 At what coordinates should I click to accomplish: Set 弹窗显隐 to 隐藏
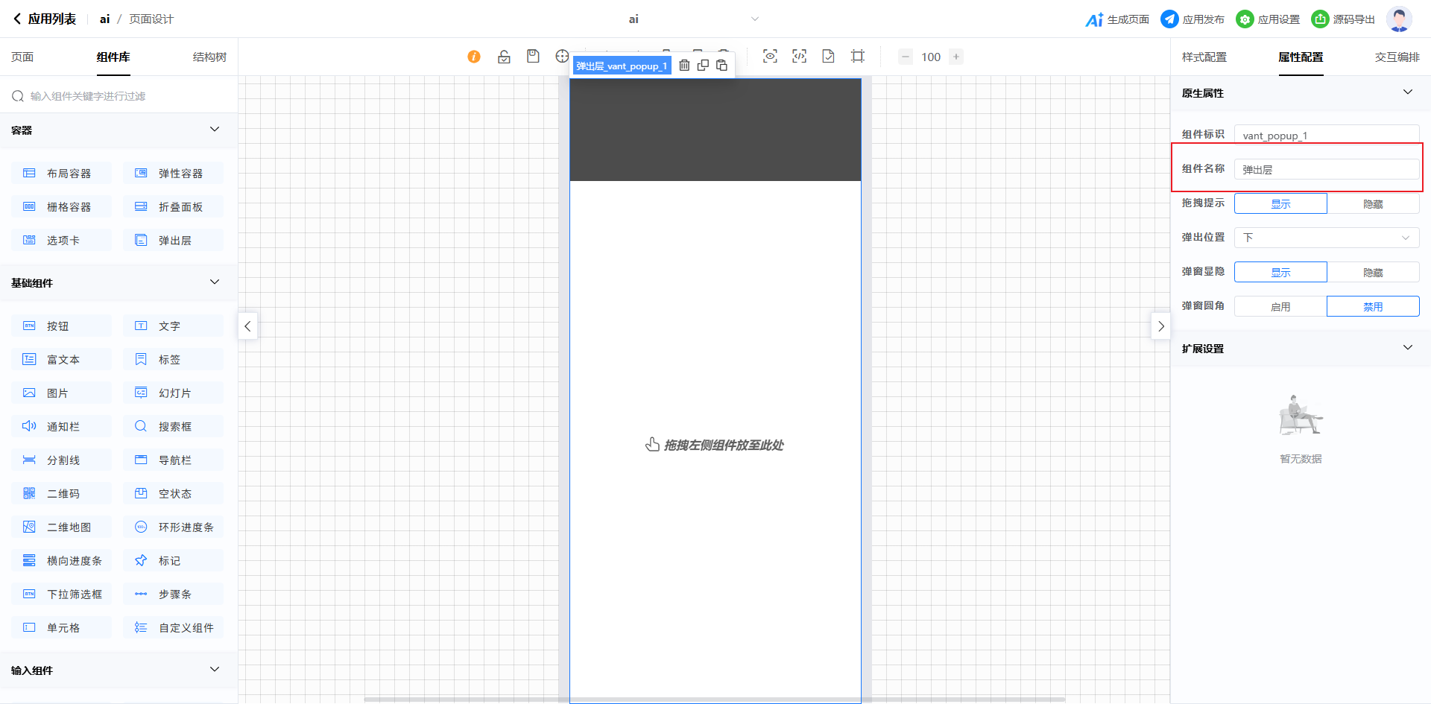(1372, 272)
